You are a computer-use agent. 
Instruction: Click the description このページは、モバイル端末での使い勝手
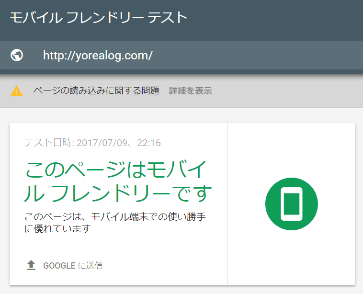click(115, 216)
